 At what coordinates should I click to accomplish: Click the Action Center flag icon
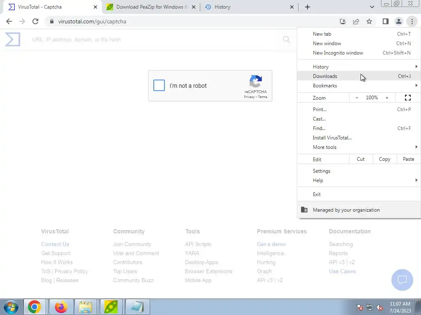pyautogui.click(x=359, y=307)
